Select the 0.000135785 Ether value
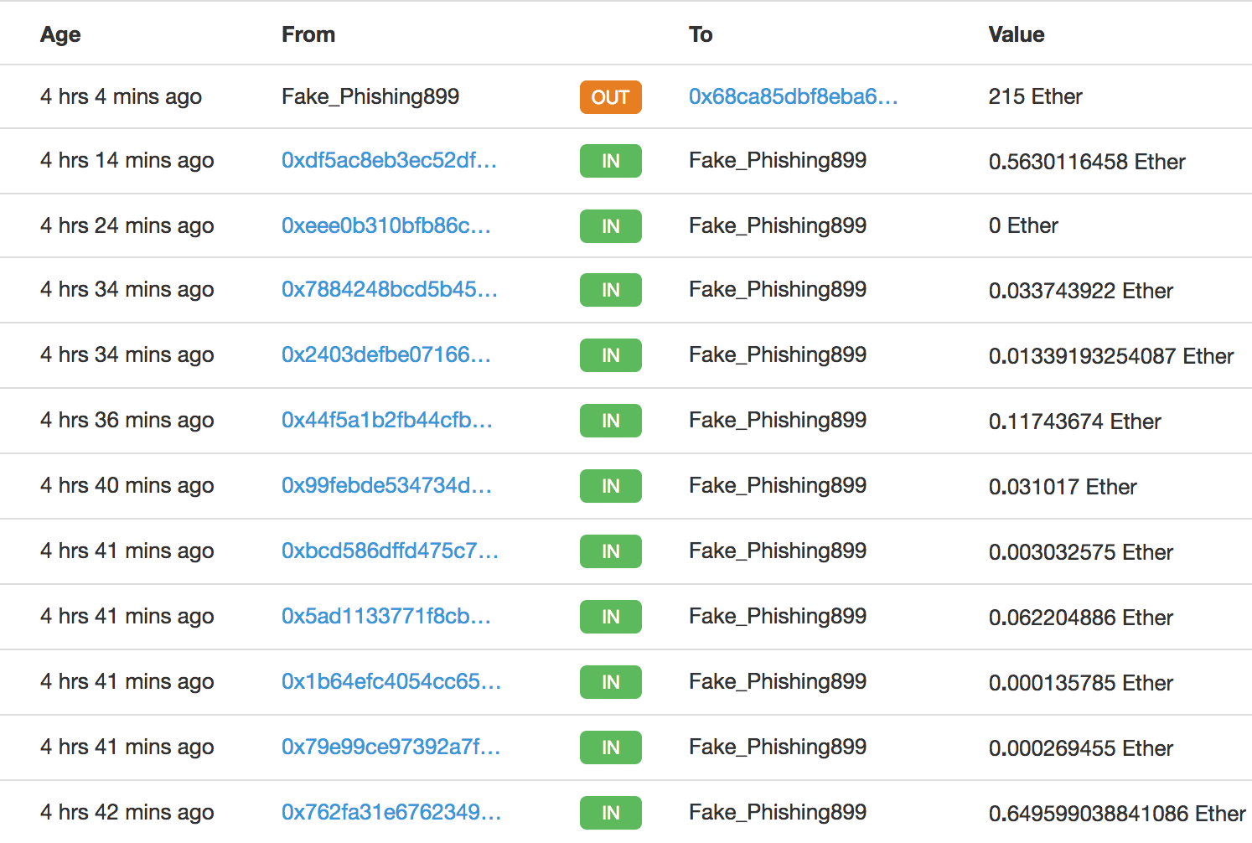The image size is (1252, 843). (1081, 683)
